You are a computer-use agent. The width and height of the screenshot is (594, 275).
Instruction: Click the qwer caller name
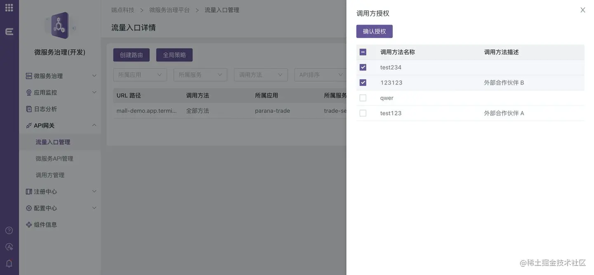tap(387, 98)
